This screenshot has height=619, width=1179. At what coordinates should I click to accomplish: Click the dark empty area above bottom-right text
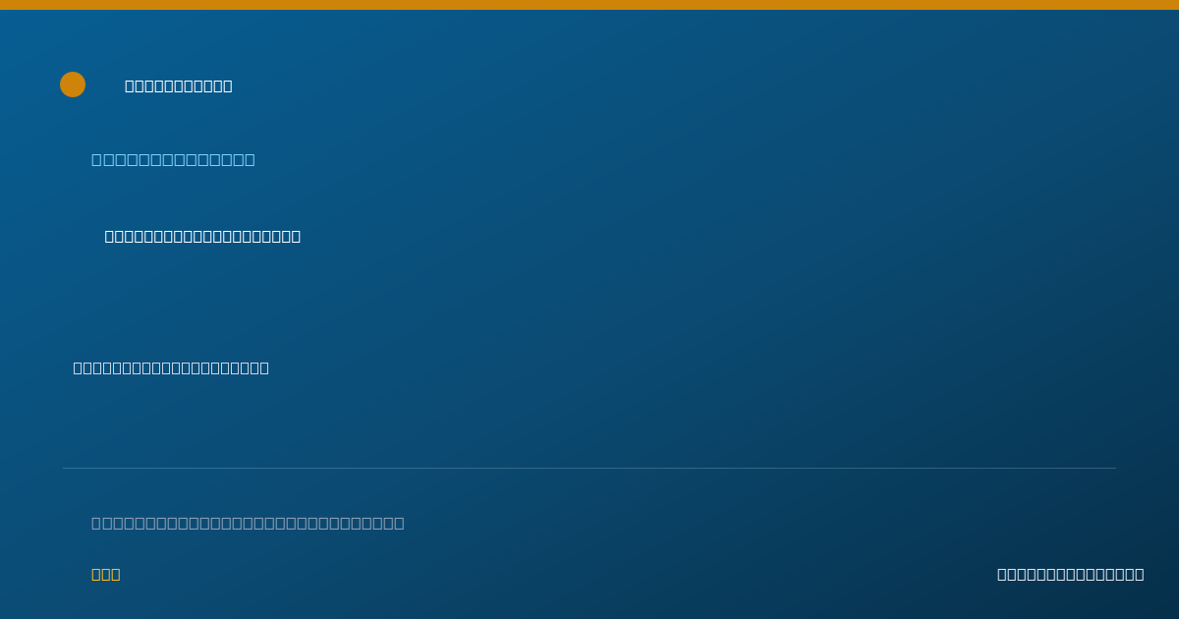1071,521
